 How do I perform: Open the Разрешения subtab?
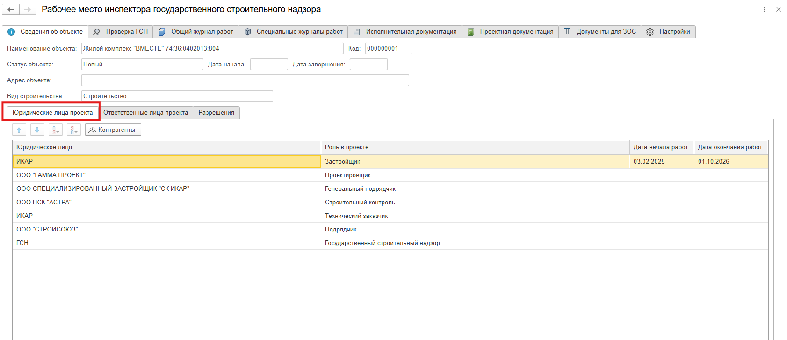216,113
